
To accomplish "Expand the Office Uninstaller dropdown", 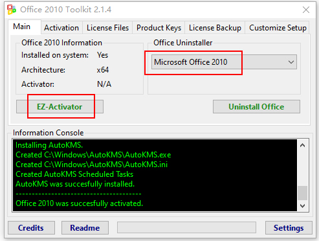I will coord(224,62).
